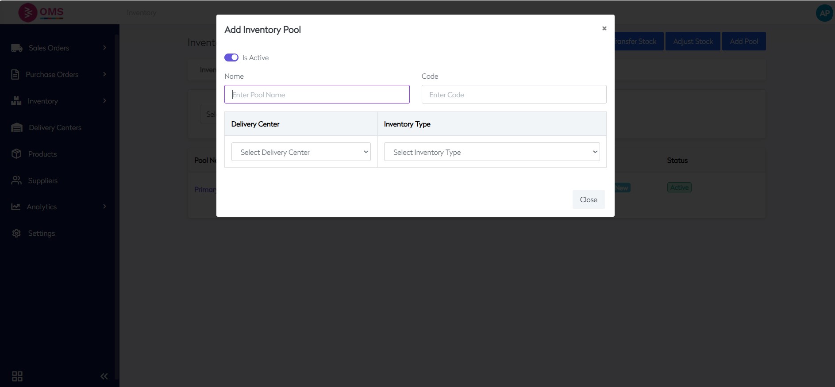Open the Products menu item

tap(42, 154)
